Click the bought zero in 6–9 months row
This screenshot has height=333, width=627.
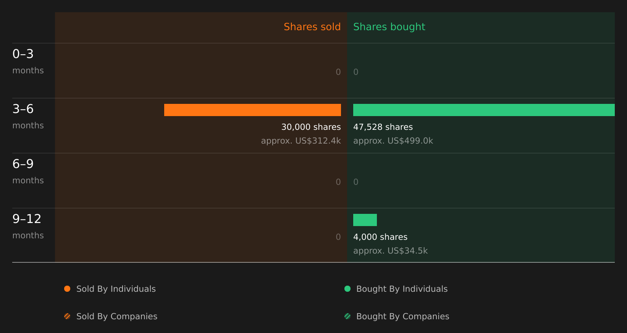pos(356,182)
